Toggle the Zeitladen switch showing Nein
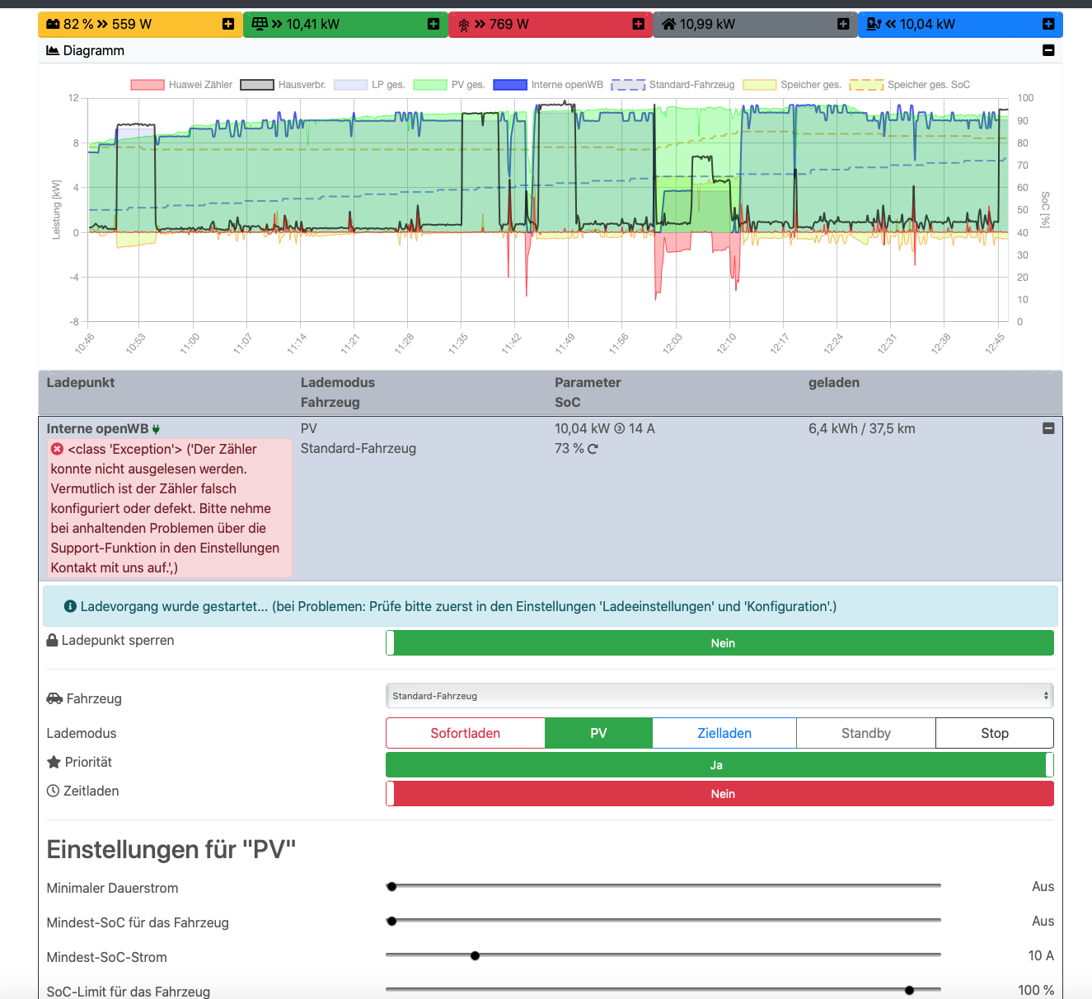 719,794
